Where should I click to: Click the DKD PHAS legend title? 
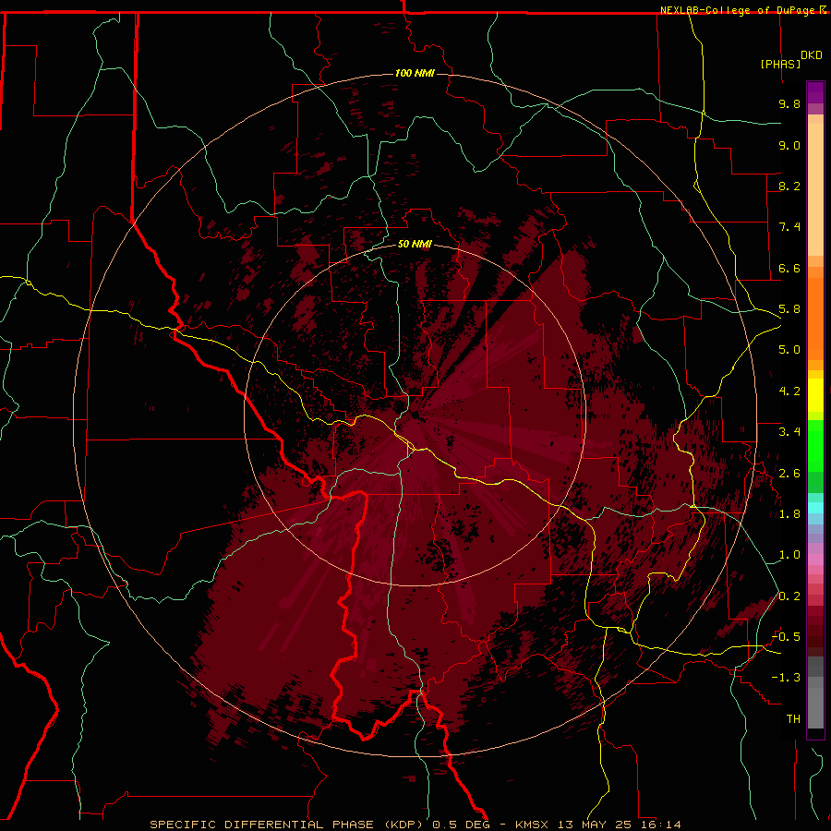pos(790,59)
